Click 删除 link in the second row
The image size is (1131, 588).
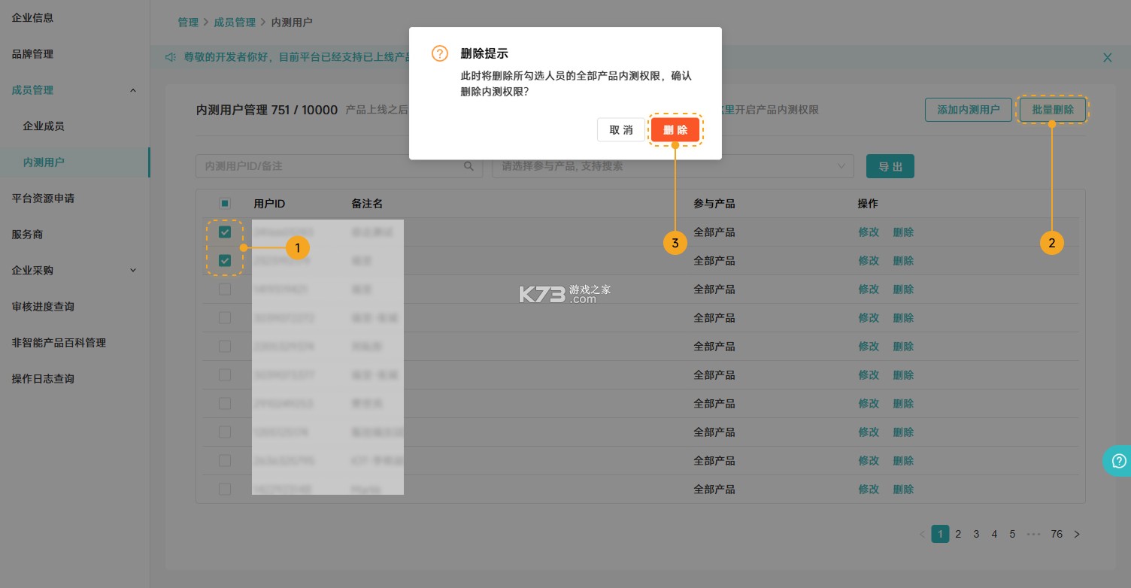(x=903, y=260)
